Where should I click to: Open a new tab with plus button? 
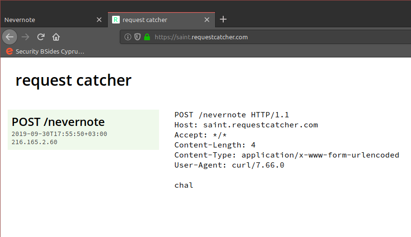[x=223, y=20]
